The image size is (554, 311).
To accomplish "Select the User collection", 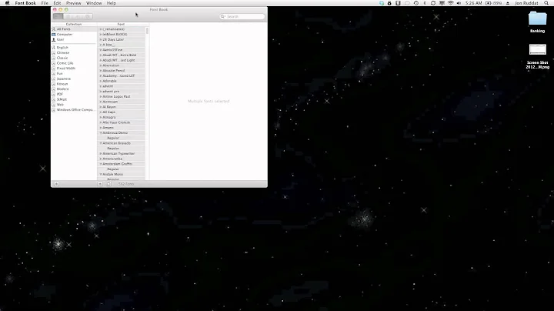I will click(74, 39).
